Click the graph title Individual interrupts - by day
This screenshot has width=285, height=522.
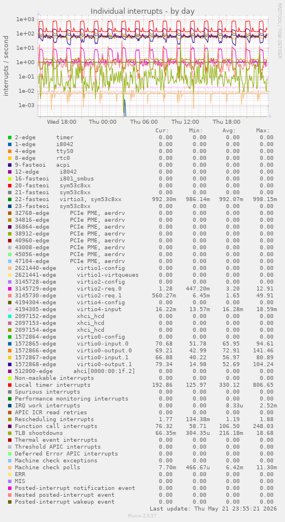143,11
